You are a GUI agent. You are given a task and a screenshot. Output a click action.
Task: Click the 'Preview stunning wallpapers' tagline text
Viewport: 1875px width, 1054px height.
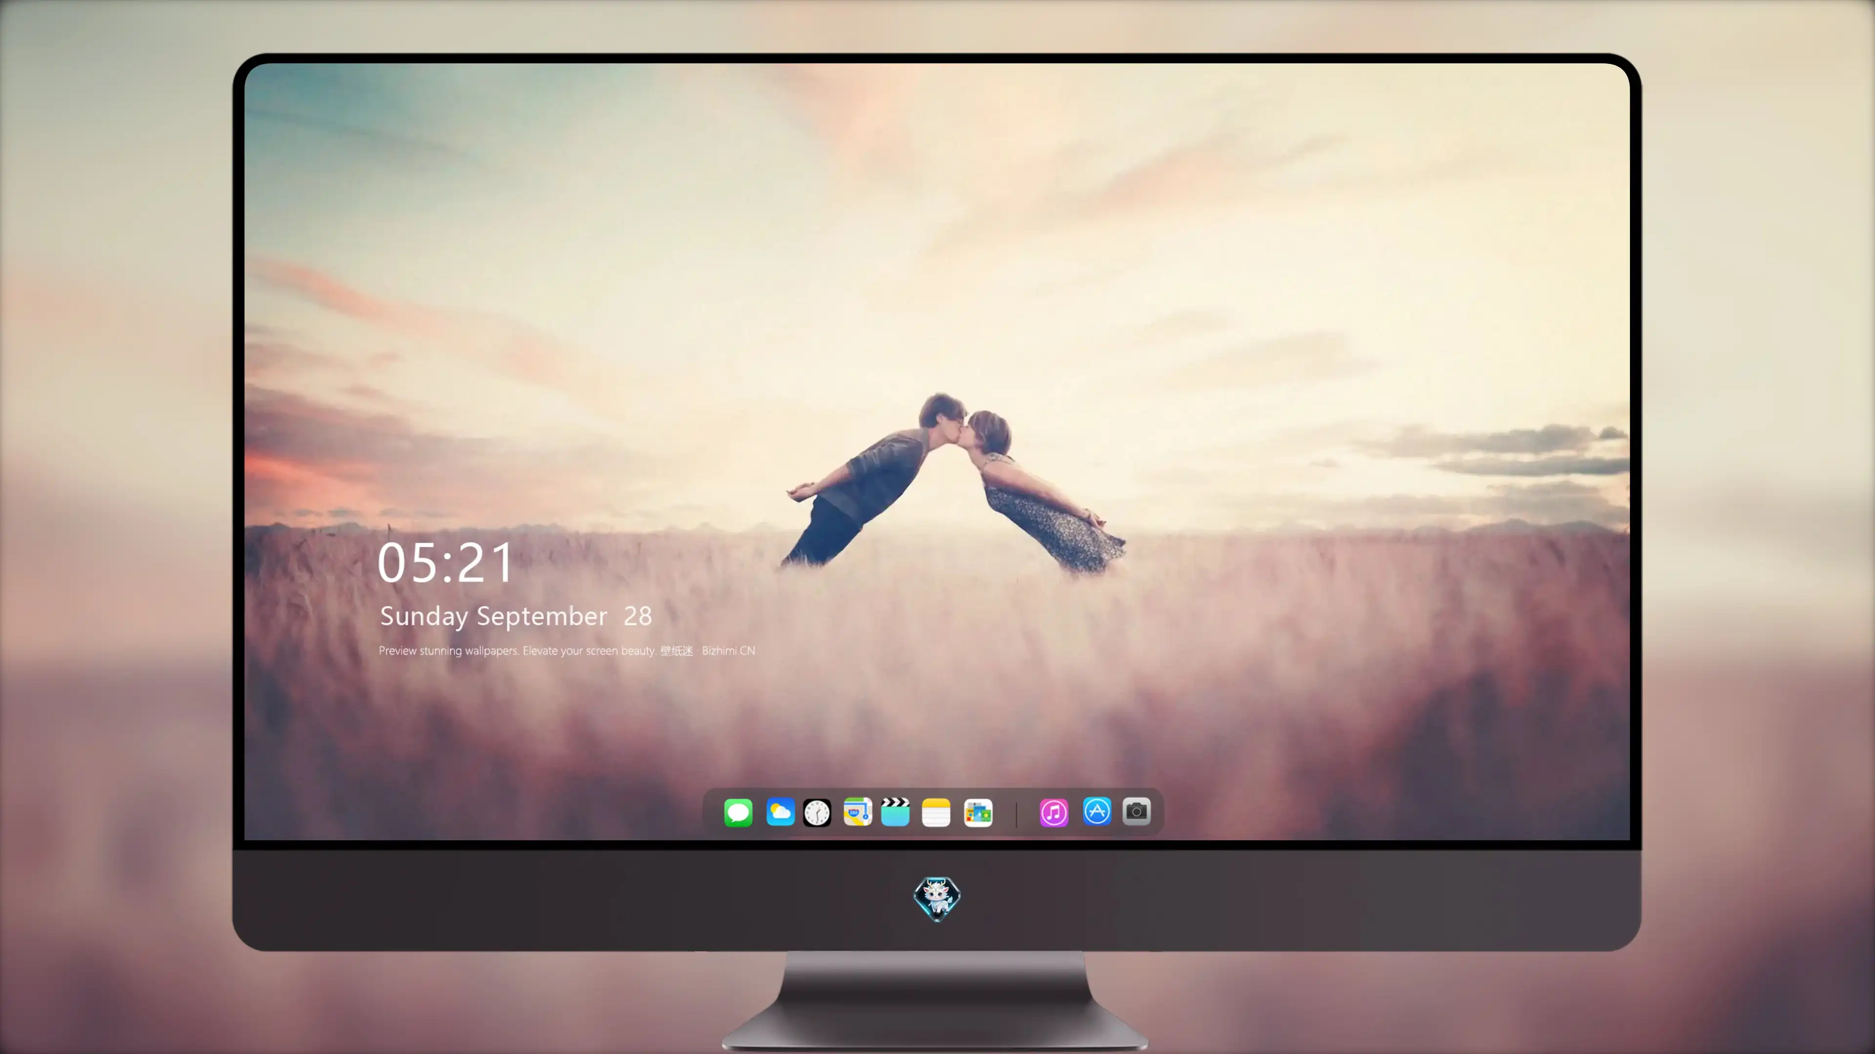pyautogui.click(x=566, y=651)
